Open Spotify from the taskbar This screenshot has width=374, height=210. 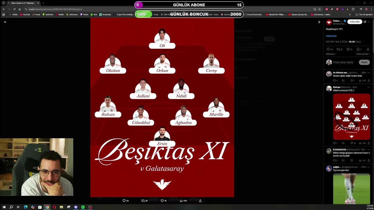point(83,207)
